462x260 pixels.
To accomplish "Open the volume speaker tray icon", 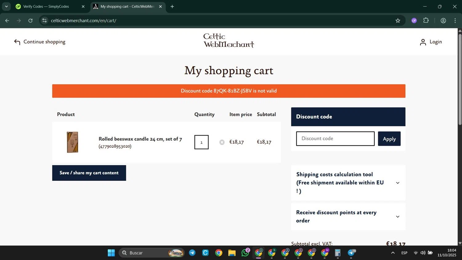I will tap(423, 253).
